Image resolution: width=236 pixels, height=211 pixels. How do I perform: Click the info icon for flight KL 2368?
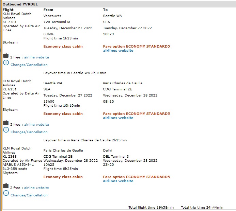[6, 193]
